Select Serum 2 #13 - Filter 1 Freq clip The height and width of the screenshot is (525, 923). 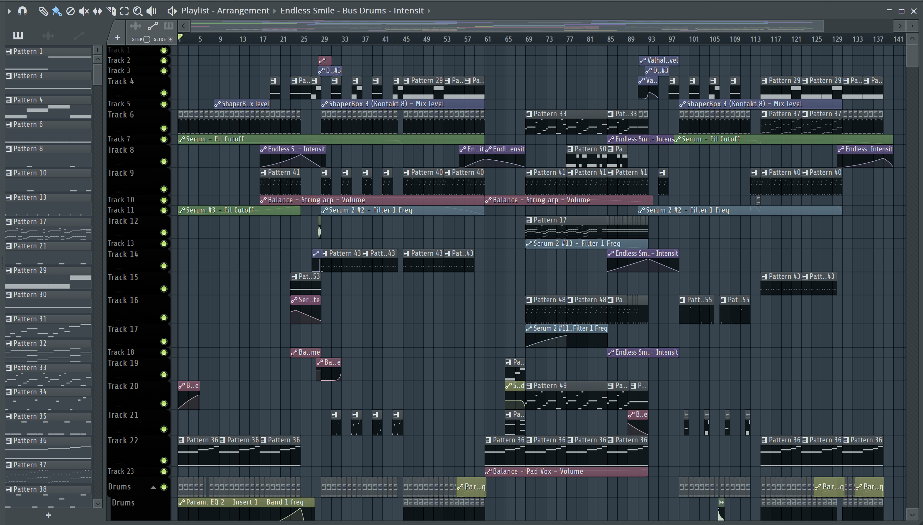(586, 244)
